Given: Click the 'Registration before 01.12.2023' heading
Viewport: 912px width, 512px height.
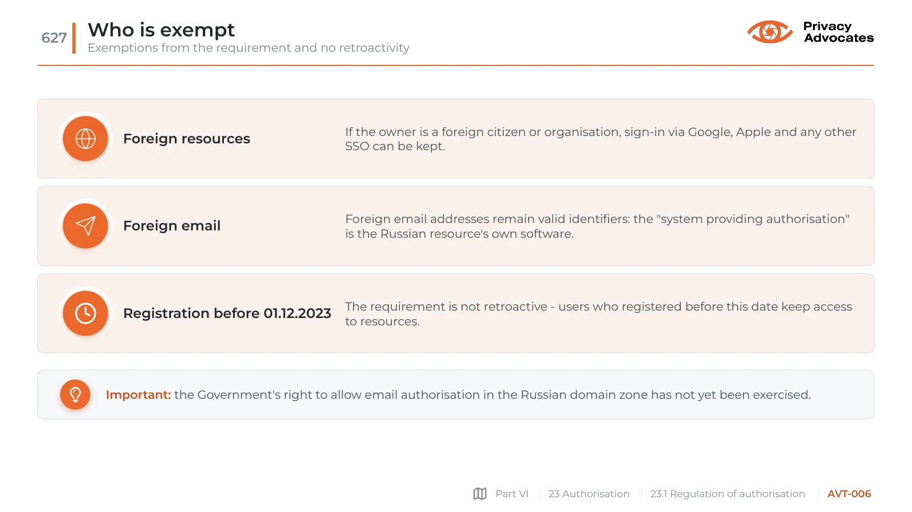Looking at the screenshot, I should point(227,313).
